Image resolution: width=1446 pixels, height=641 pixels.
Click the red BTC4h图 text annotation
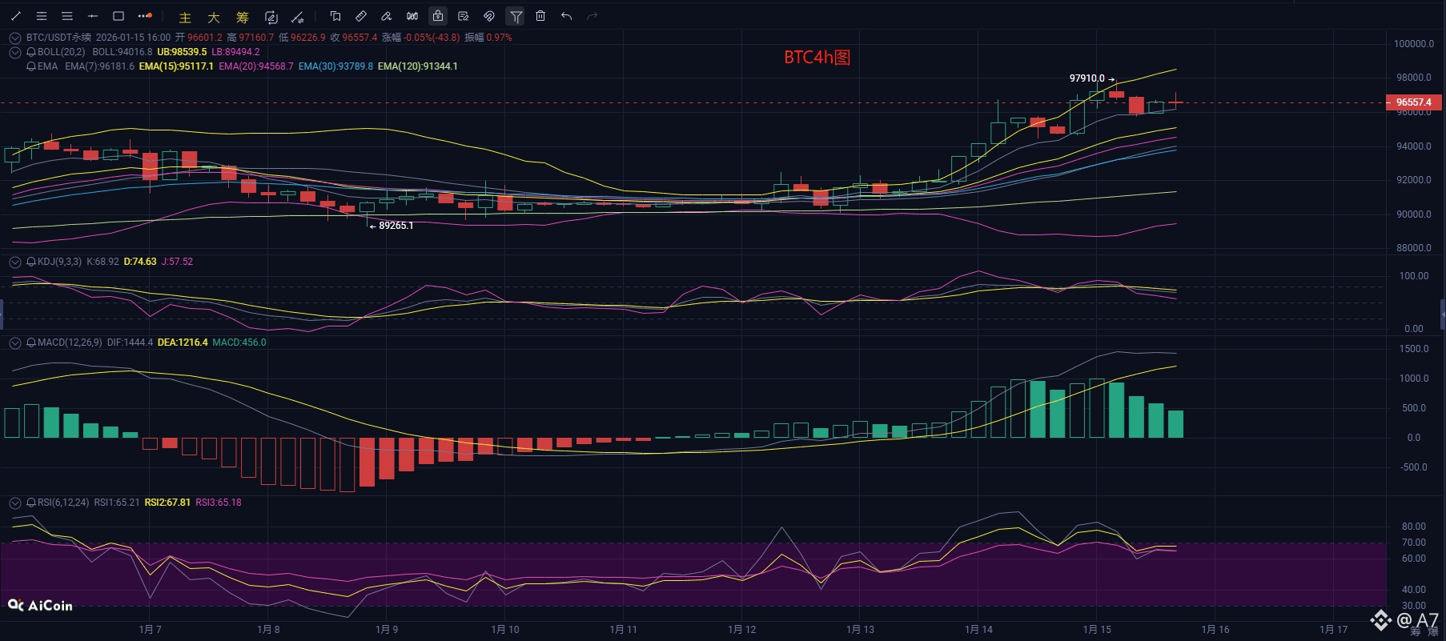pyautogui.click(x=817, y=58)
